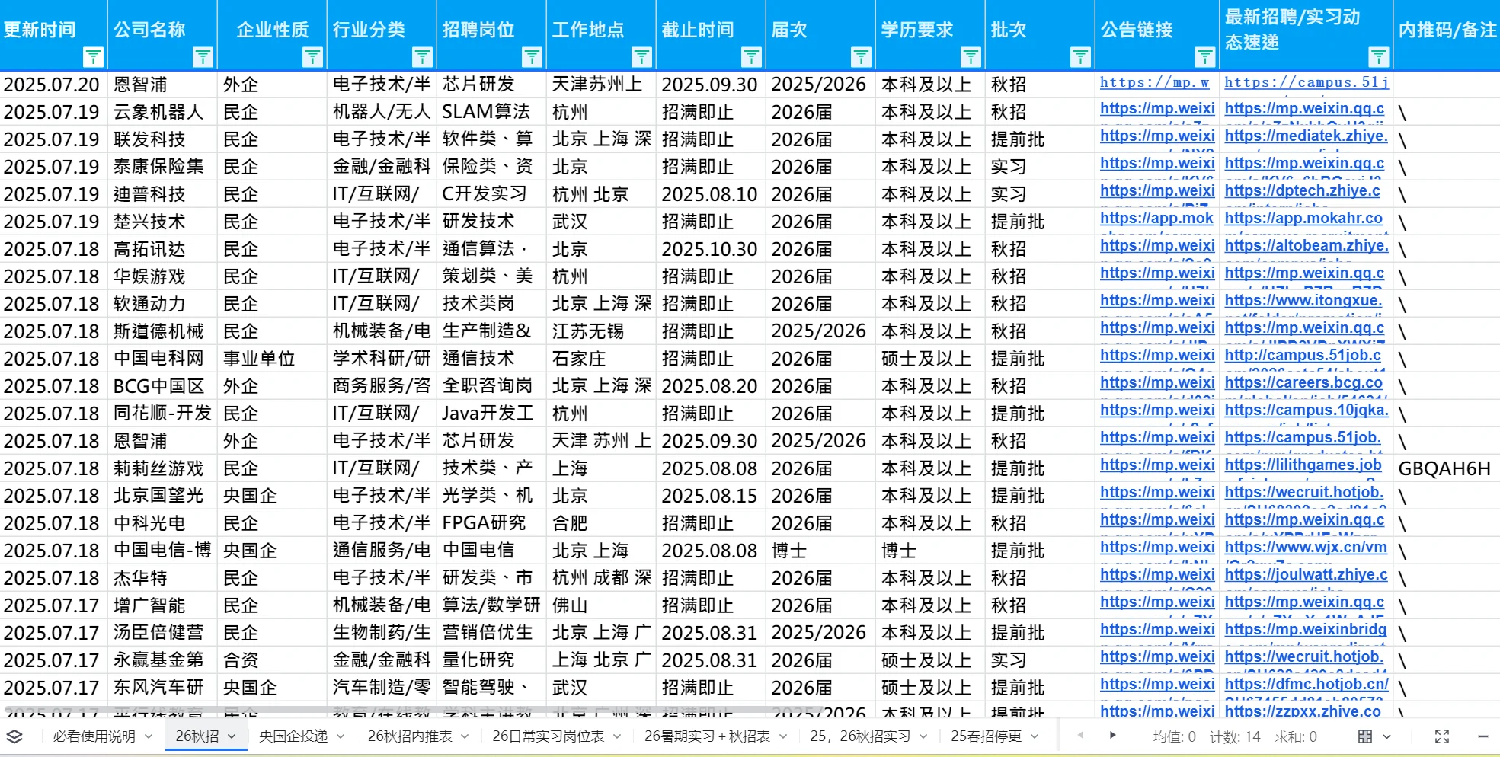Viewport: 1500px width, 757px height.
Task: Expand the 26秋招内推表 tab dropdown arrow
Action: [x=465, y=736]
